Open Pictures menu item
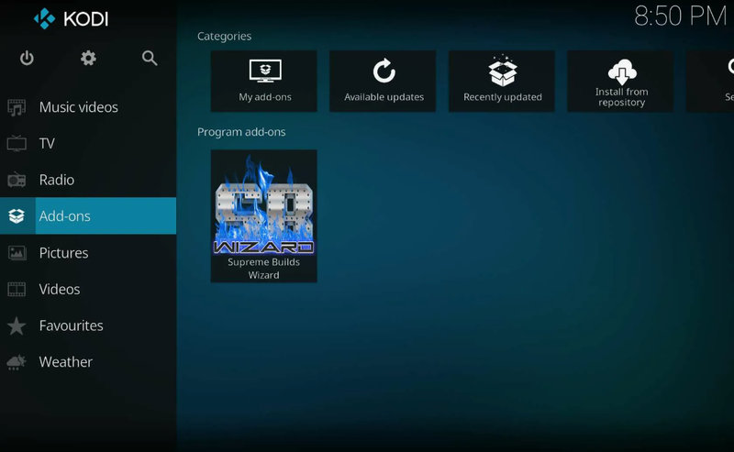The width and height of the screenshot is (734, 452). tap(88, 253)
